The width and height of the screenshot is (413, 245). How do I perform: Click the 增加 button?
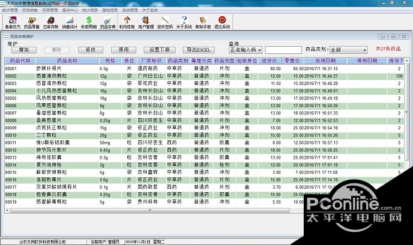(24, 50)
